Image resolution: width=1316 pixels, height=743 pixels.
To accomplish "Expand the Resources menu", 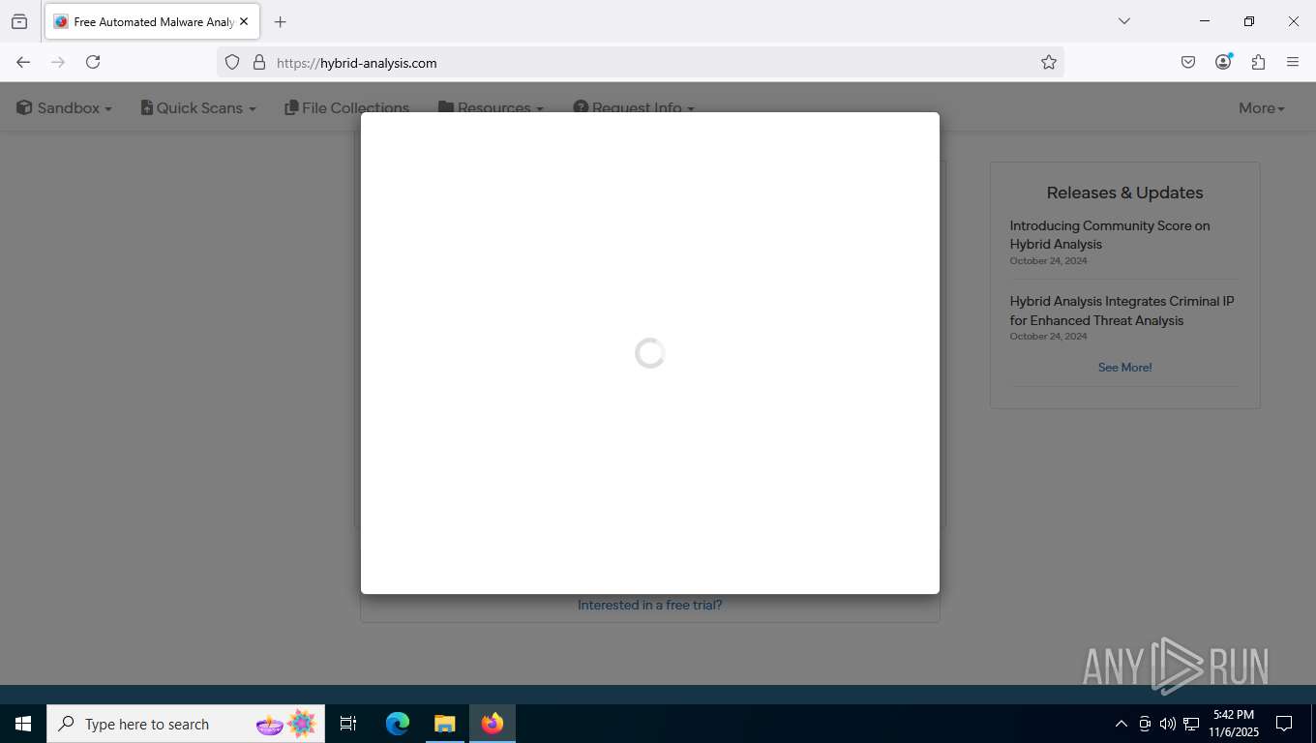I will [x=491, y=107].
